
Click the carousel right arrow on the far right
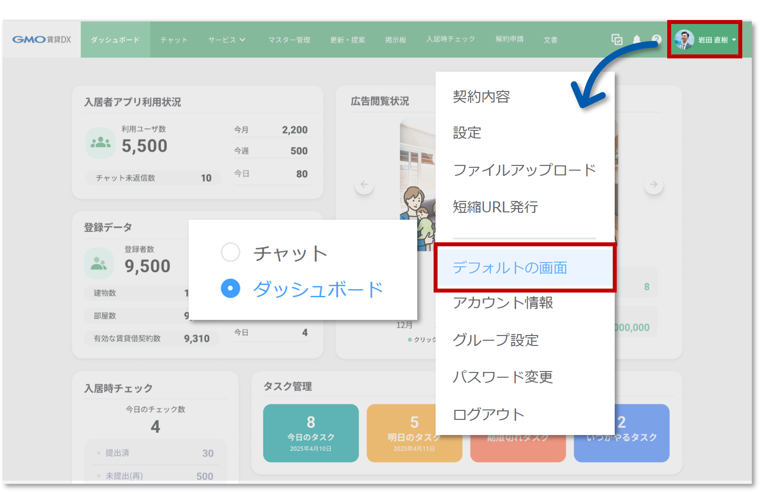point(654,184)
